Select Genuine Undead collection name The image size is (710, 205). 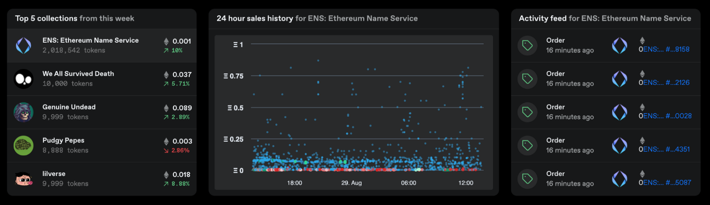(x=69, y=107)
